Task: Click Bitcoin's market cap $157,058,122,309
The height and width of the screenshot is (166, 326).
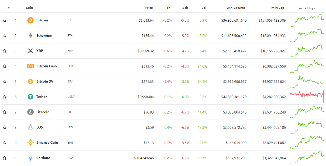Action: click(x=272, y=20)
